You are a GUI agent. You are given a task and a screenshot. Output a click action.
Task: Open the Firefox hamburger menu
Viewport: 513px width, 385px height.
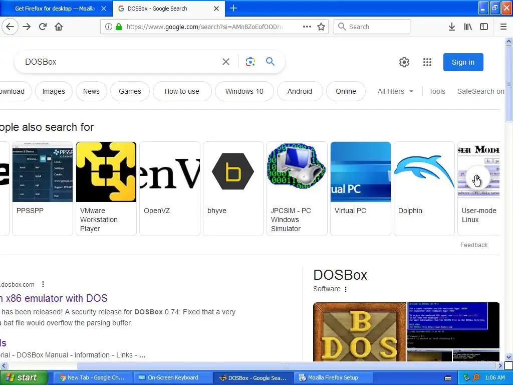(x=503, y=27)
